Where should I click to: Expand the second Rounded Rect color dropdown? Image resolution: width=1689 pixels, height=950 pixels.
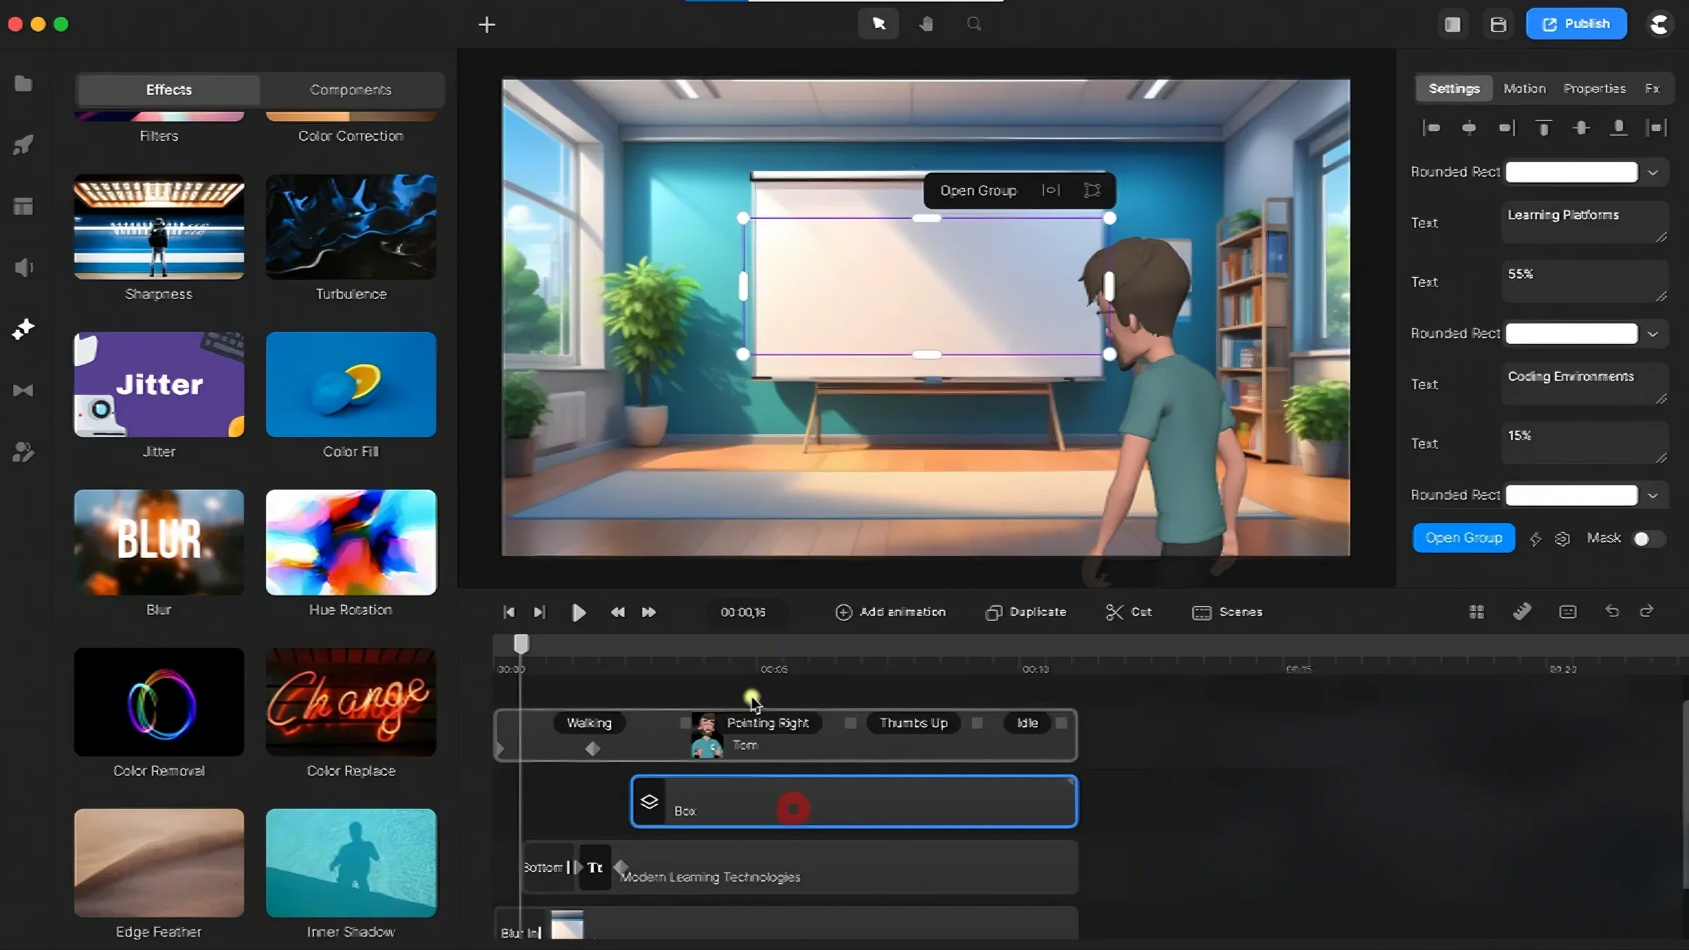tap(1653, 334)
